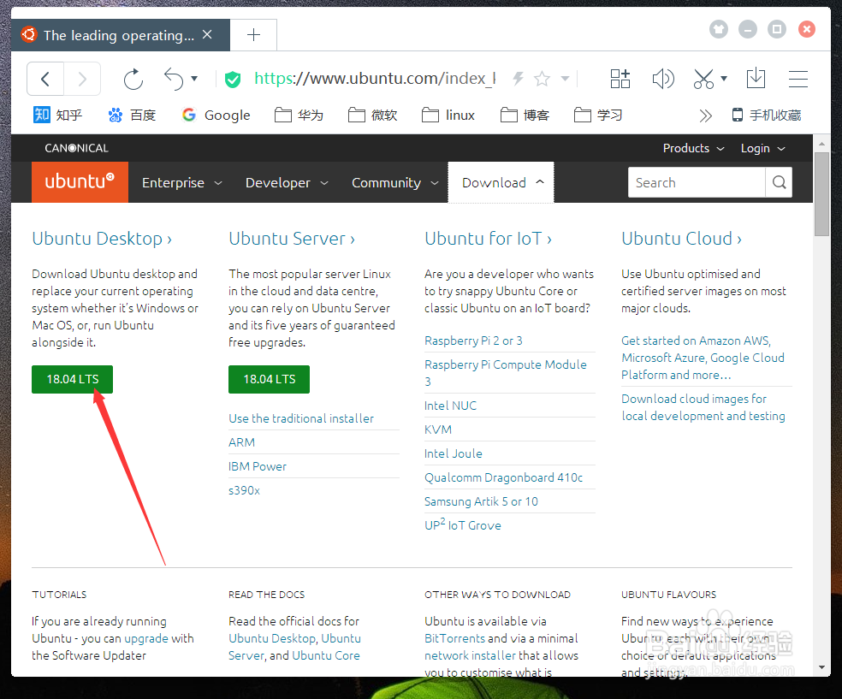Open the Ubuntu Server heading link
Viewport: 842px width, 699px height.
coord(292,239)
